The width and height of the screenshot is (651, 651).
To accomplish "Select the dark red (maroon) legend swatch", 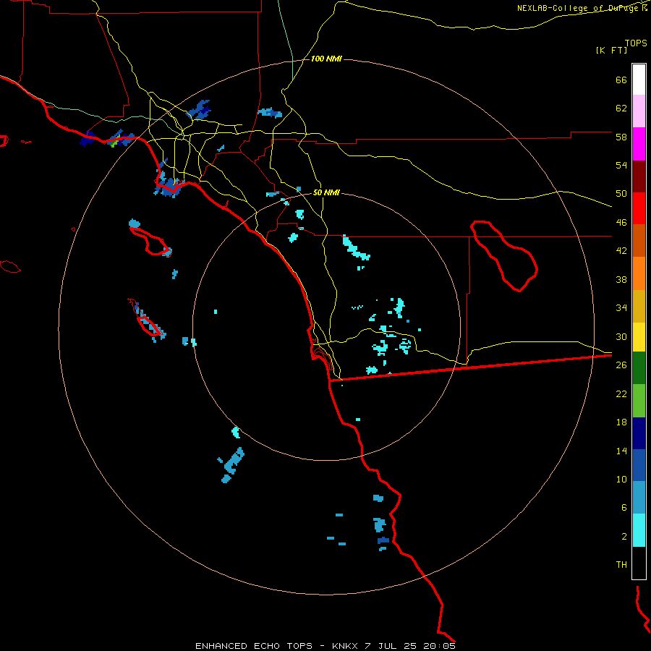I will pos(639,176).
